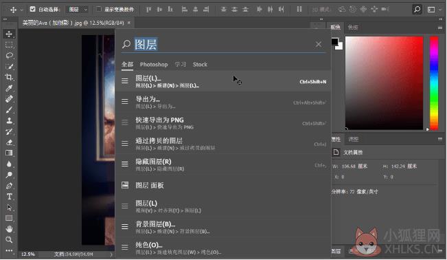Expand the toolbox double-arrow handle
This screenshot has width=447, height=260.
click(5, 19)
